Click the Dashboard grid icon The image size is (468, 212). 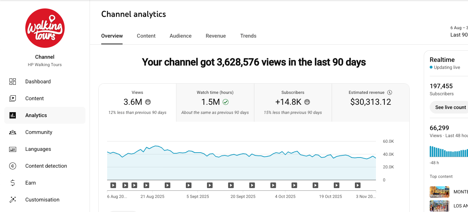[13, 82]
